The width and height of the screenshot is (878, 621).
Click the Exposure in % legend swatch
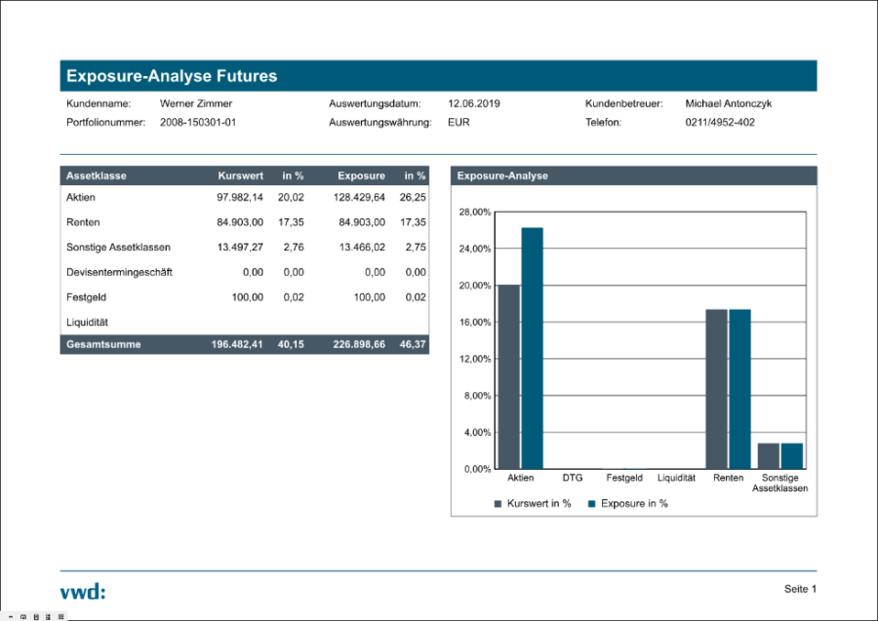(591, 504)
